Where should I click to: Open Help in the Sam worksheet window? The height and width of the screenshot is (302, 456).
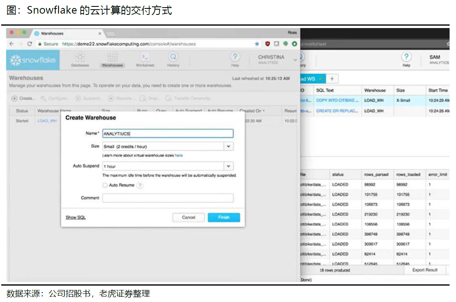click(406, 59)
